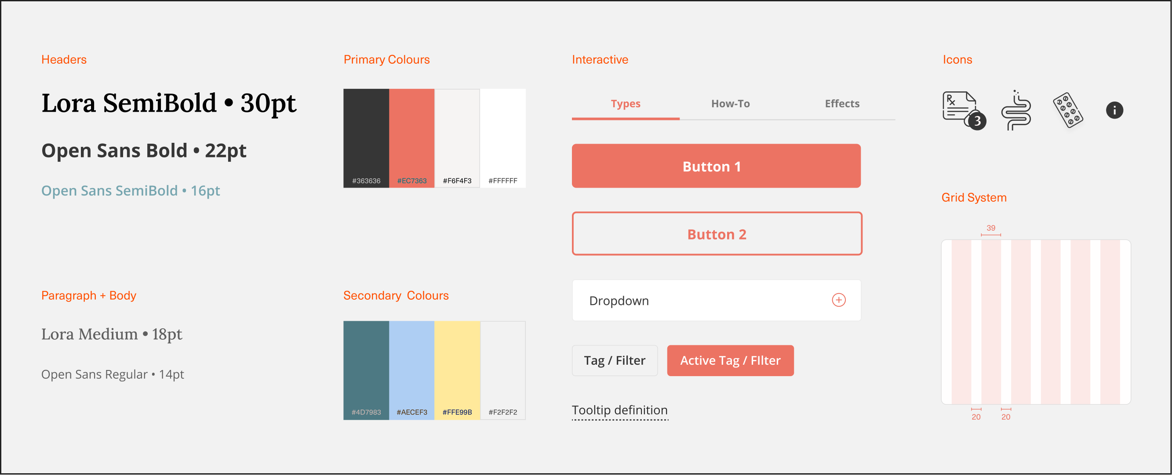Select the Active Tag / Filter chip
Viewport: 1172px width, 475px height.
[730, 360]
